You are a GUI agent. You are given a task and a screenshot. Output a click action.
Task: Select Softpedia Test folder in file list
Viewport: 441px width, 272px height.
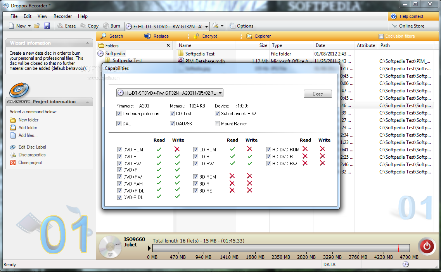[200, 54]
